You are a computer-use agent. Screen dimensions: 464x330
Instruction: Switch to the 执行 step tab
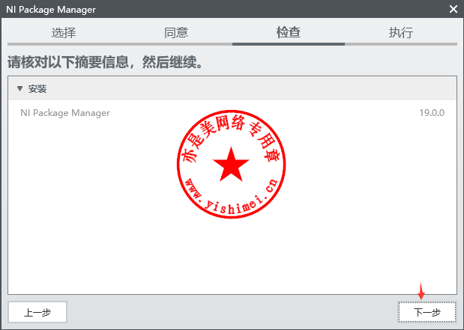[401, 32]
